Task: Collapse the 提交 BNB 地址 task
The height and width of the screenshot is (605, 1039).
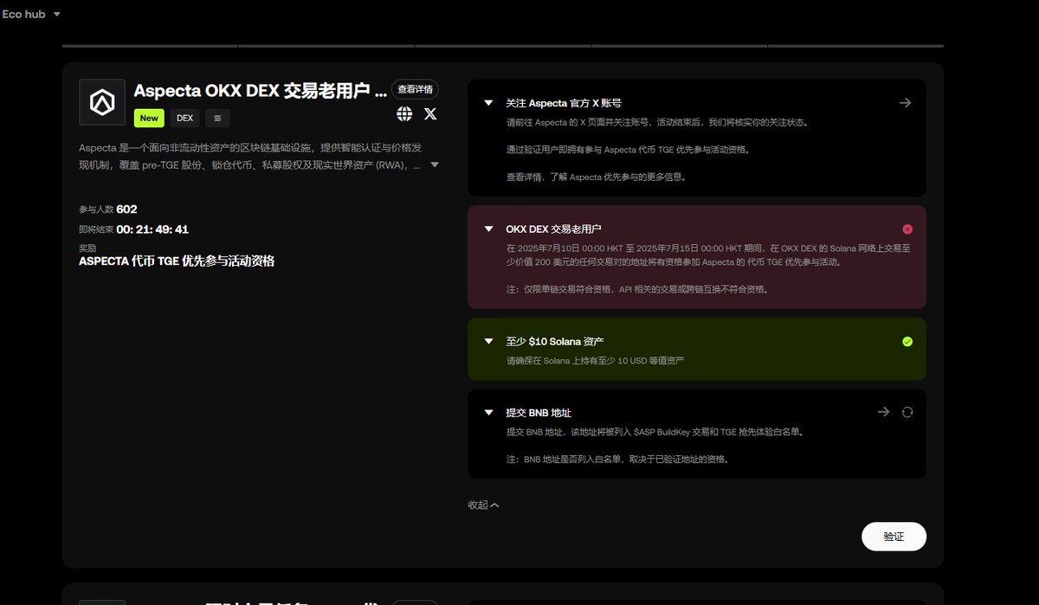Action: pyautogui.click(x=488, y=413)
